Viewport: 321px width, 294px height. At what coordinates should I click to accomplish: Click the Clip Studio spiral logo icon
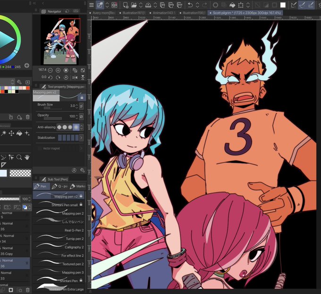click(114, 5)
